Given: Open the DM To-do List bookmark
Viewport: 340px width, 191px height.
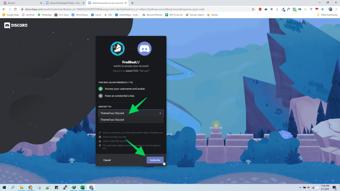Looking at the screenshot, I should (174, 15).
